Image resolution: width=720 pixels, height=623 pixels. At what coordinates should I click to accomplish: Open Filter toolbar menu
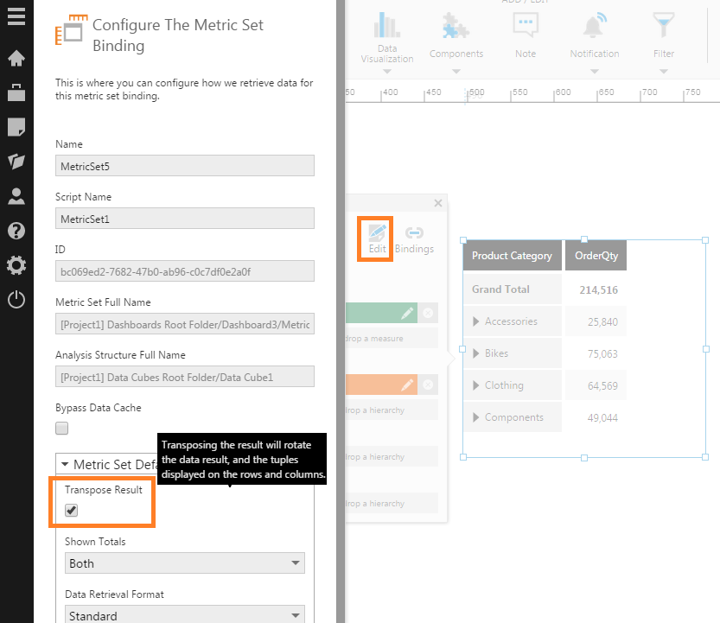tap(664, 35)
